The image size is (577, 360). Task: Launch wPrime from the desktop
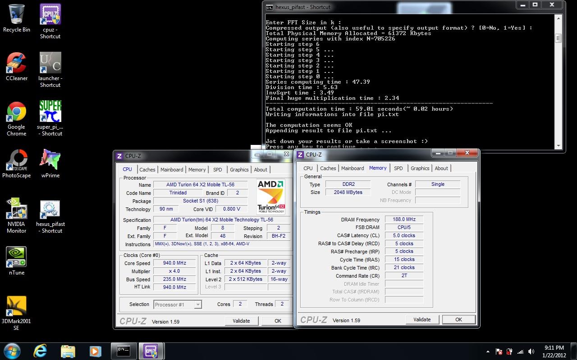pos(50,164)
